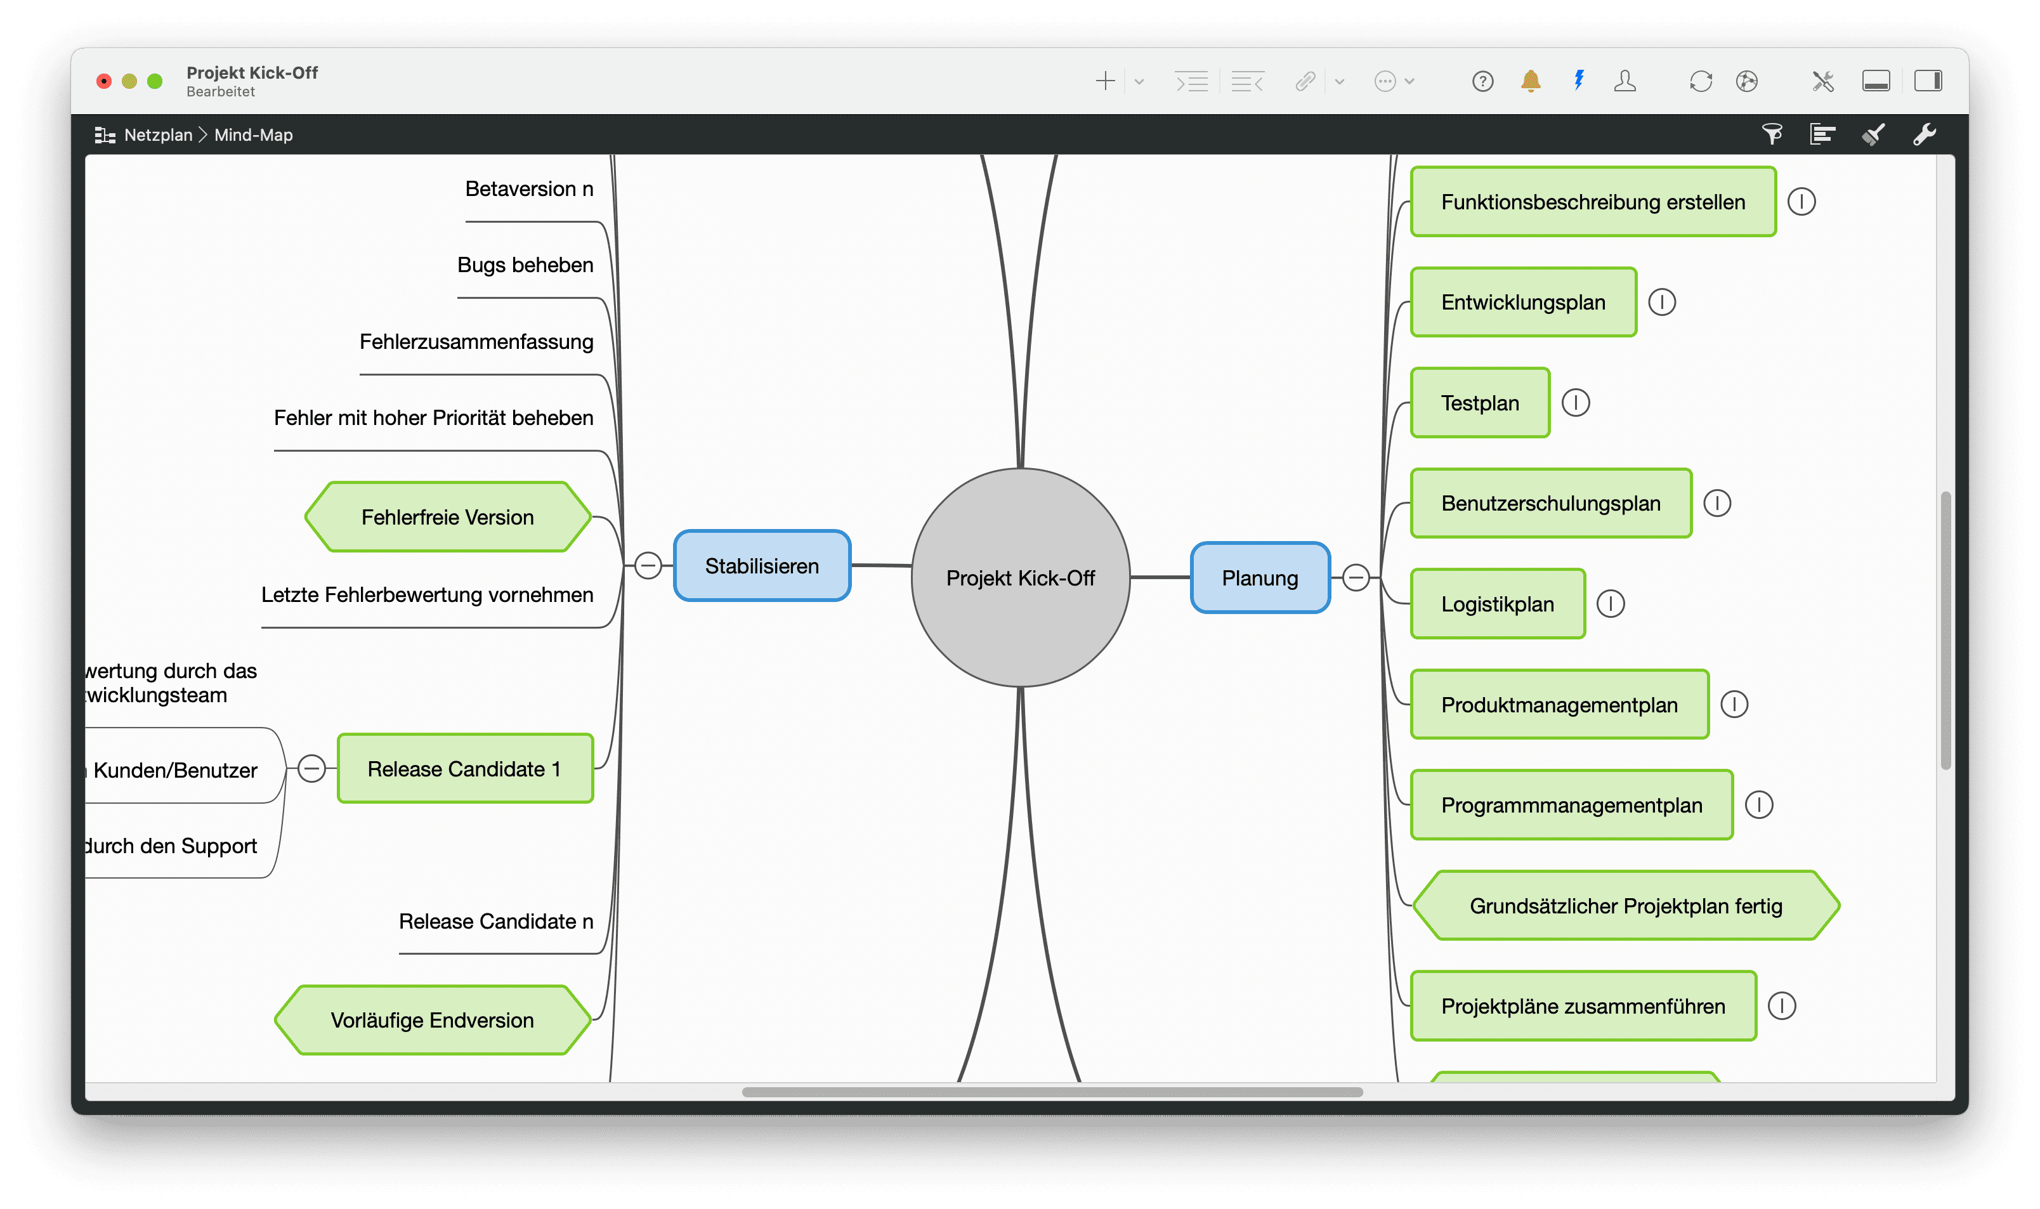This screenshot has height=1209, width=2040.
Task: Collapse the Release Candidate 1 branch
Action: pyautogui.click(x=311, y=768)
